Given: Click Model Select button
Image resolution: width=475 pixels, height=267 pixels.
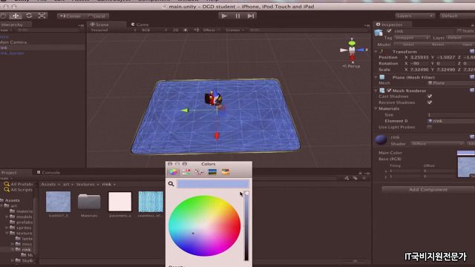Looking at the screenshot, I should [x=408, y=44].
